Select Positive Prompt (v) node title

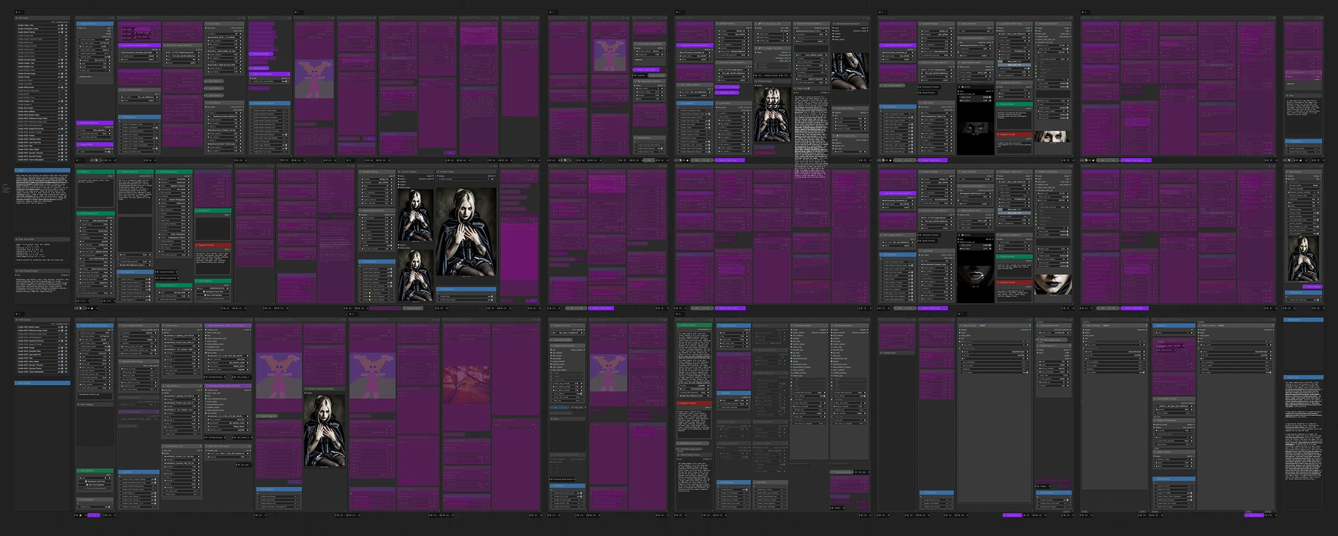pos(135,172)
